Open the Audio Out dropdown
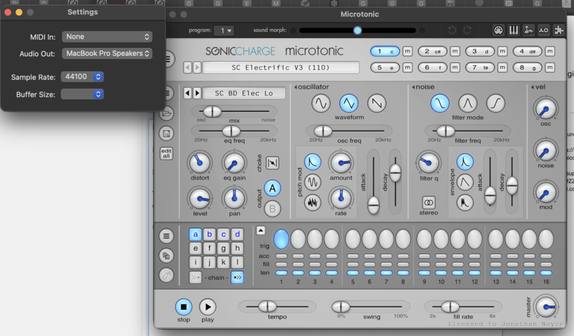This screenshot has width=574, height=336. tap(107, 54)
